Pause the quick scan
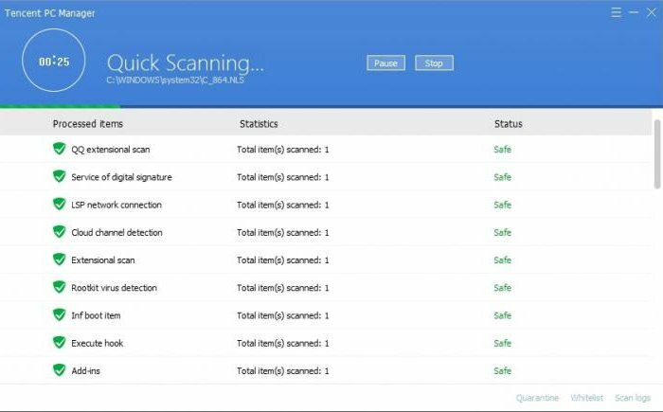Viewport: 663px width, 412px height. 385,63
